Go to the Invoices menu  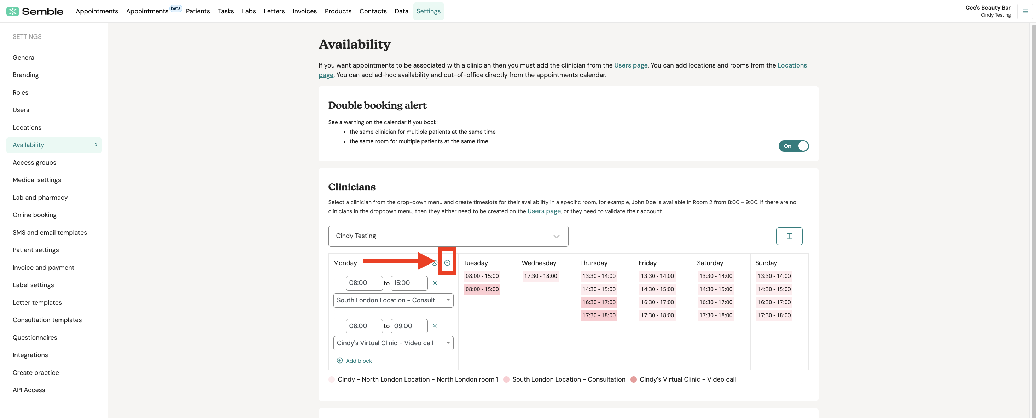[x=304, y=11]
